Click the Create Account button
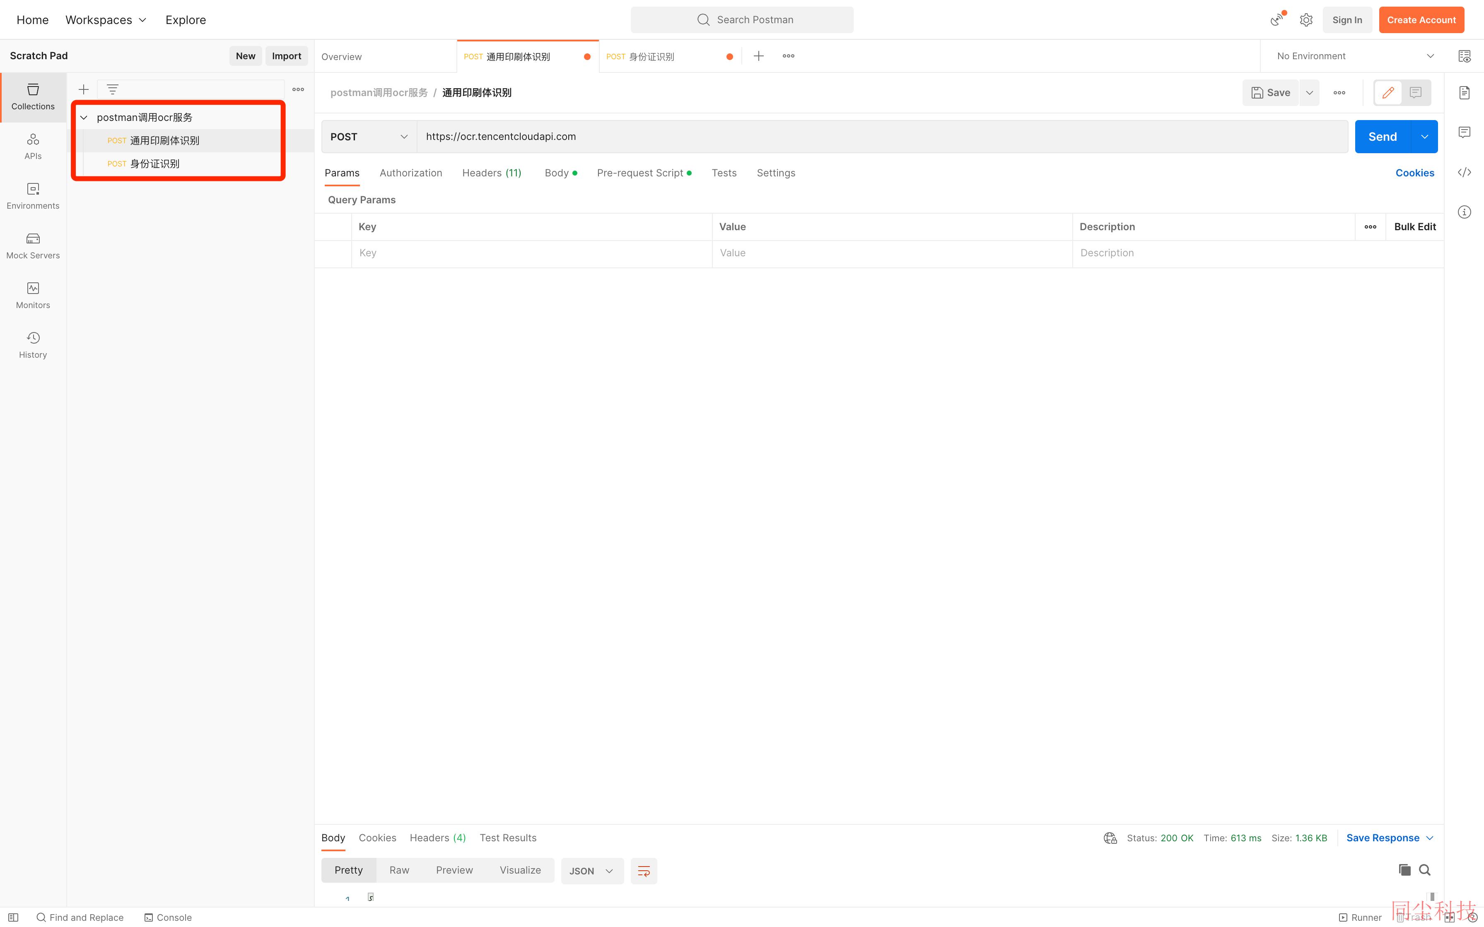Viewport: 1484px width, 927px height. pos(1421,19)
